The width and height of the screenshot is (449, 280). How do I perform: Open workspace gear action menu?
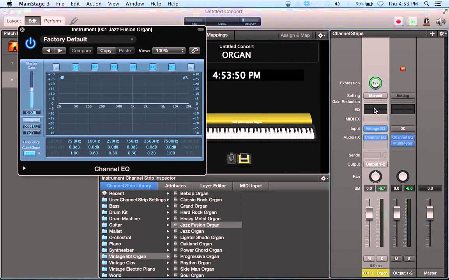[322, 35]
